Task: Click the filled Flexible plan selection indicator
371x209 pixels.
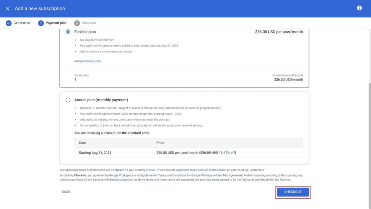Action: 68,31
